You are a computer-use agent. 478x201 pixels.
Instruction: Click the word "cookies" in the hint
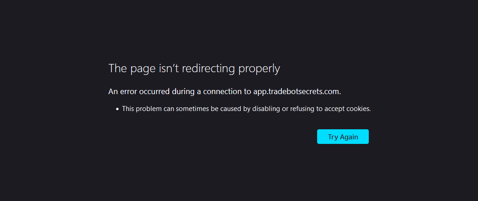point(358,109)
